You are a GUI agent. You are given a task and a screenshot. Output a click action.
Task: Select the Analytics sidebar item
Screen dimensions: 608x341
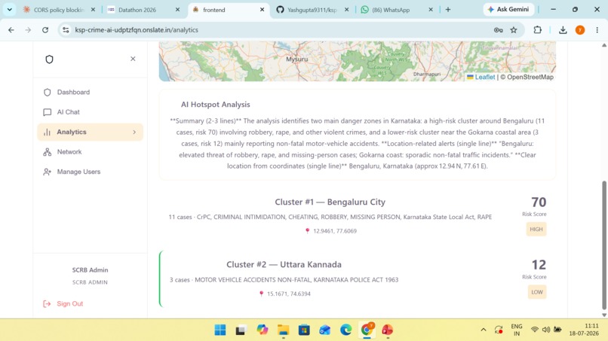pos(90,132)
